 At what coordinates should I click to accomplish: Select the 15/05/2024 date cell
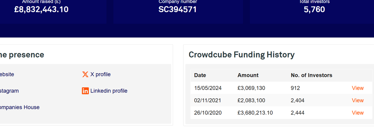208,88
